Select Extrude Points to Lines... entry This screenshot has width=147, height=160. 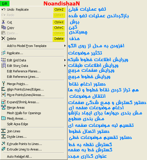pos(24,144)
